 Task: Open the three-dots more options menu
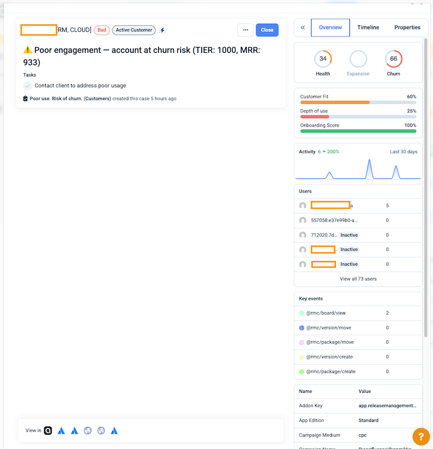pyautogui.click(x=246, y=30)
